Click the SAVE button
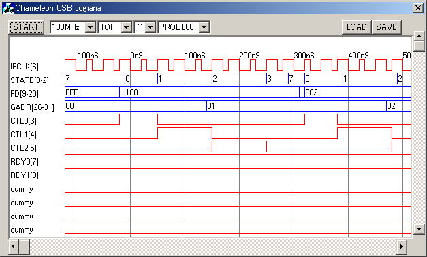The image size is (427, 257). click(x=386, y=27)
